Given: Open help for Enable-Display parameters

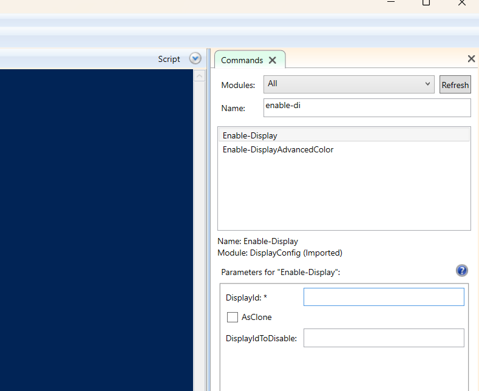Looking at the screenshot, I should pos(462,271).
